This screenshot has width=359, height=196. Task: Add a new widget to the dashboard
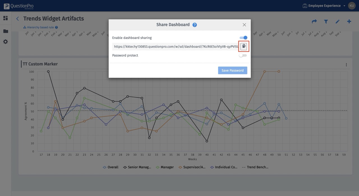click(348, 21)
